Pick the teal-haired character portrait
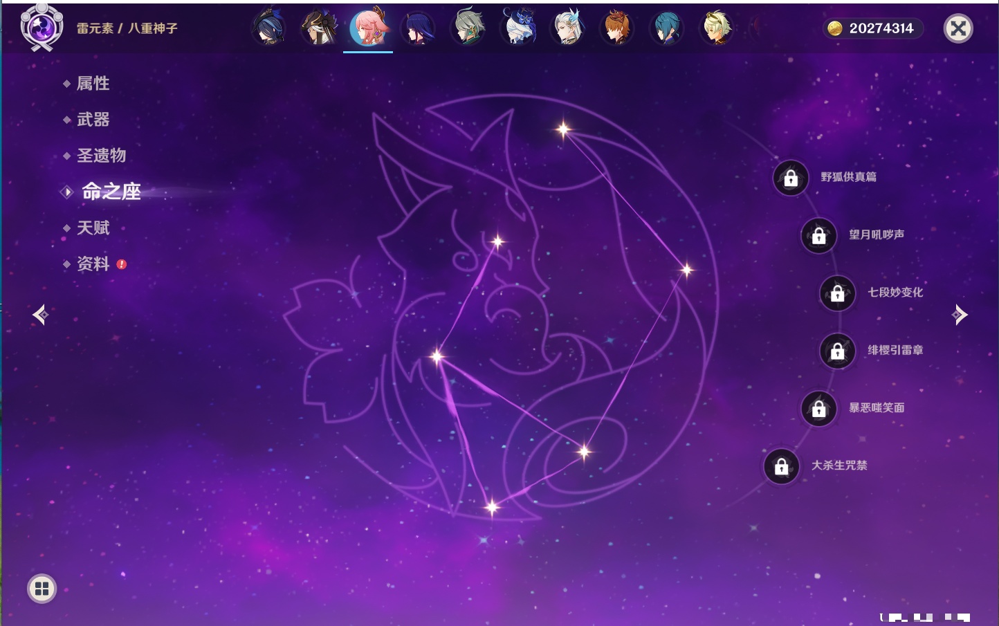 point(666,28)
